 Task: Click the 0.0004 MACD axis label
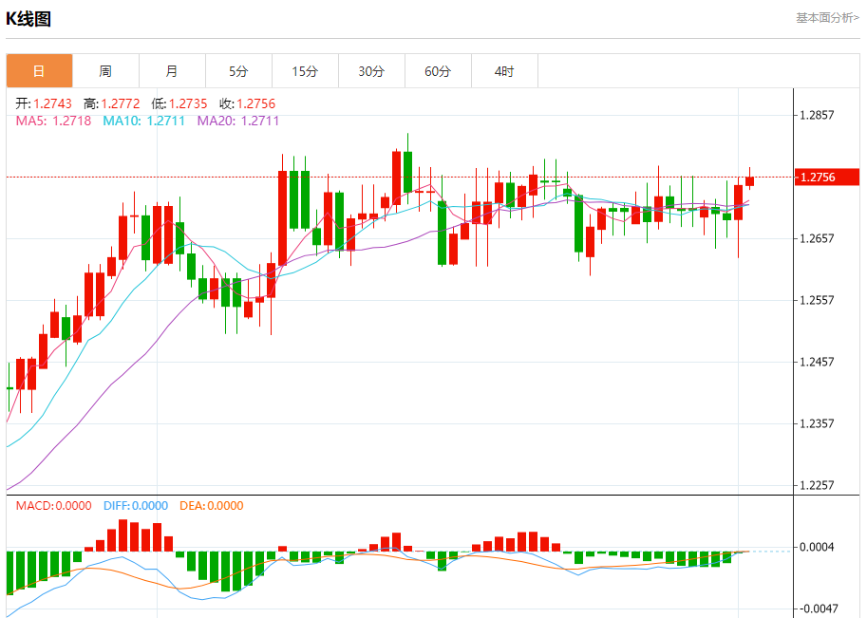pyautogui.click(x=818, y=547)
